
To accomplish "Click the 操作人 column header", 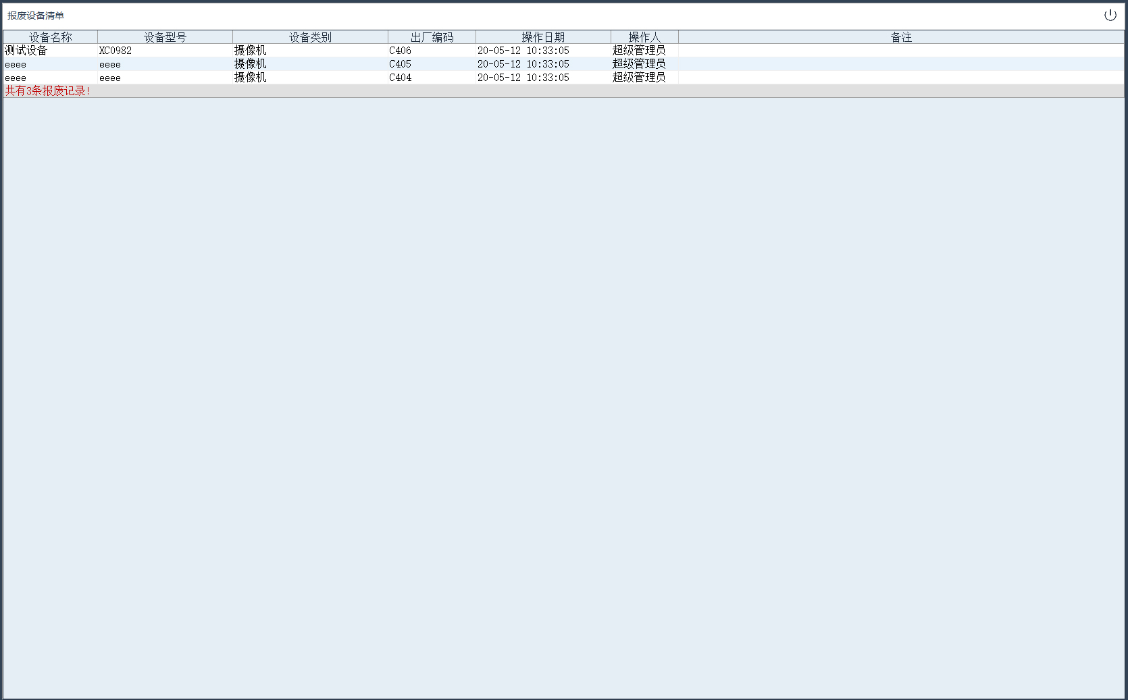I will 644,37.
